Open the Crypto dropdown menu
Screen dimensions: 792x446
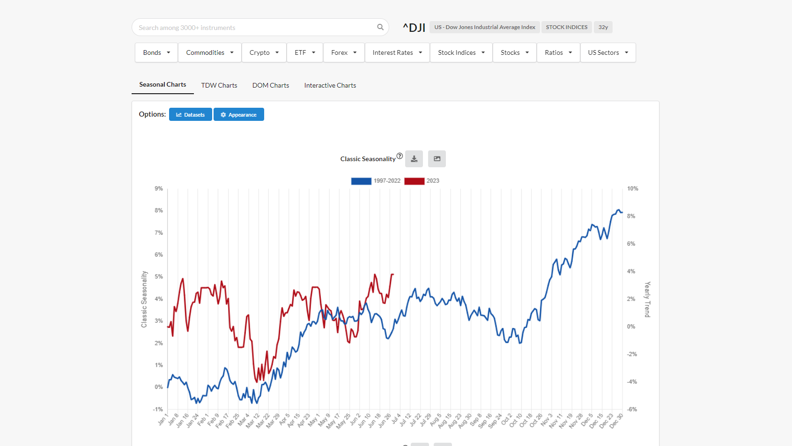coord(264,52)
